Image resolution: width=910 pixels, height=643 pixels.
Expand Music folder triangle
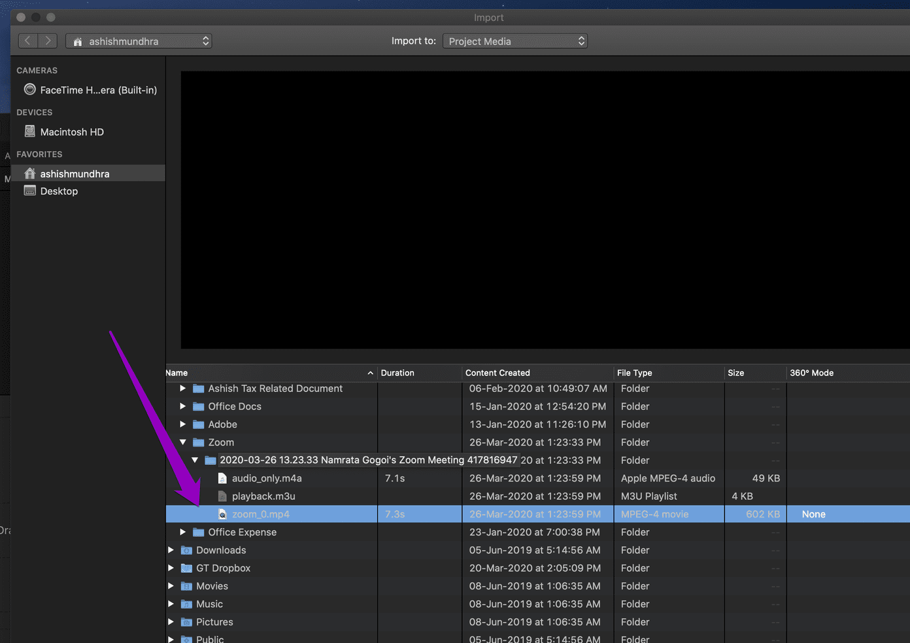point(171,604)
